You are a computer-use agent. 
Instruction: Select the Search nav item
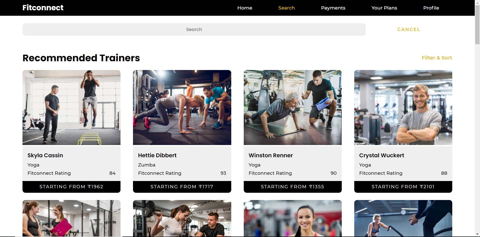coord(286,8)
